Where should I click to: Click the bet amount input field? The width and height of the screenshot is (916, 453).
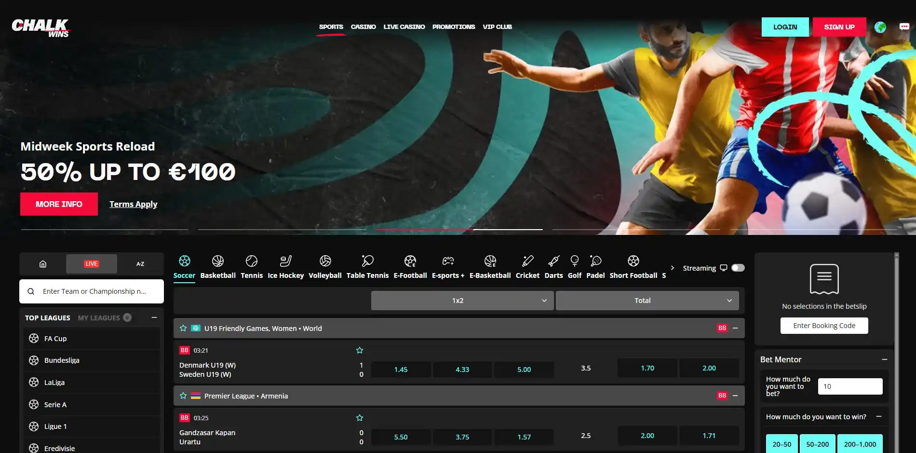point(850,386)
